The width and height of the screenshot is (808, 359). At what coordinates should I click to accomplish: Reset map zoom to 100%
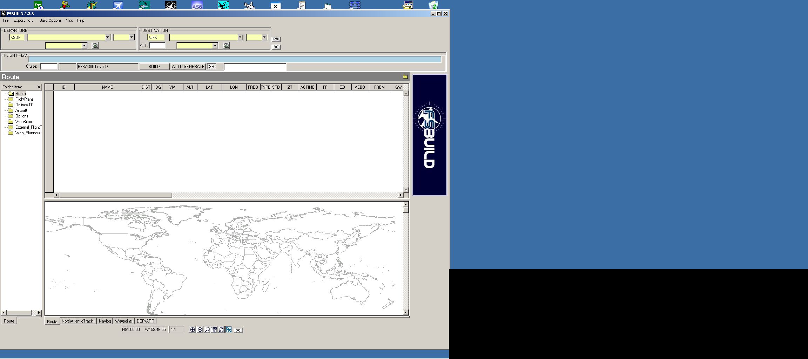click(214, 330)
